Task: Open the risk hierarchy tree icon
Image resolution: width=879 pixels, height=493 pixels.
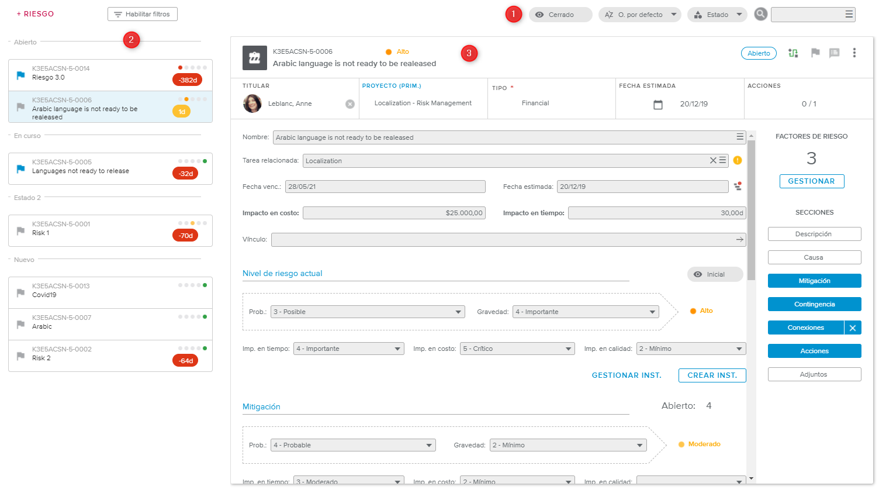Action: pos(793,53)
